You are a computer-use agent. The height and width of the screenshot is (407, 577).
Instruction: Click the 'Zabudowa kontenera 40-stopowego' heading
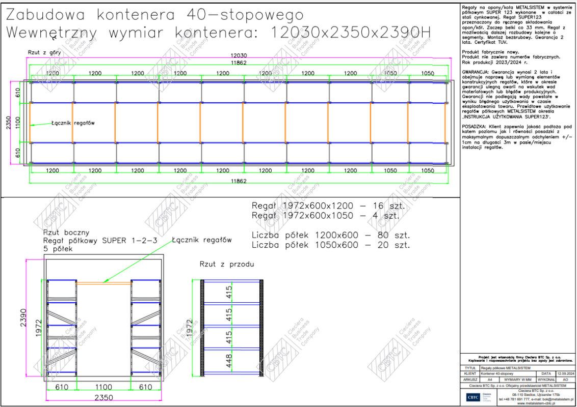[155, 14]
